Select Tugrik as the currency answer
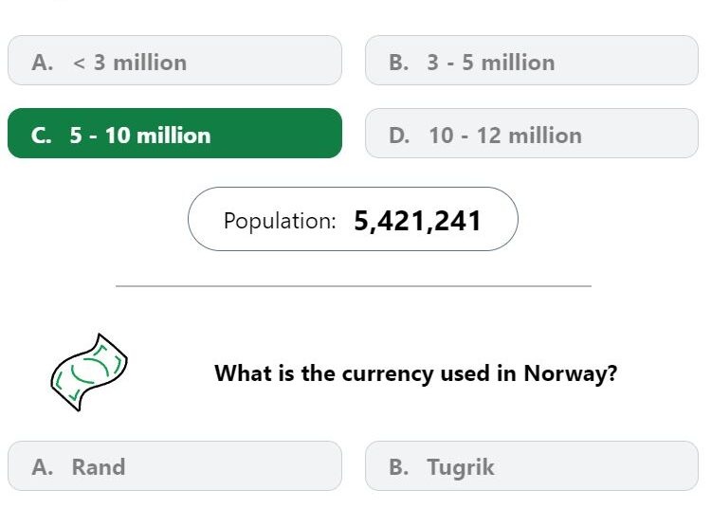 tap(532, 466)
